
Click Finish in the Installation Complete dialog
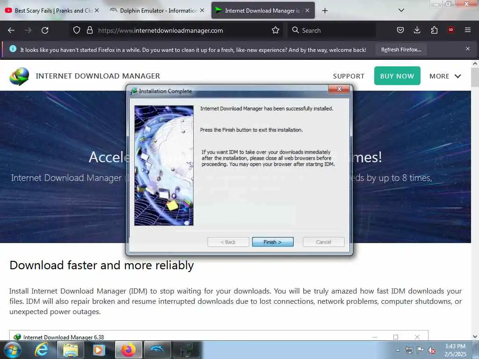click(273, 242)
